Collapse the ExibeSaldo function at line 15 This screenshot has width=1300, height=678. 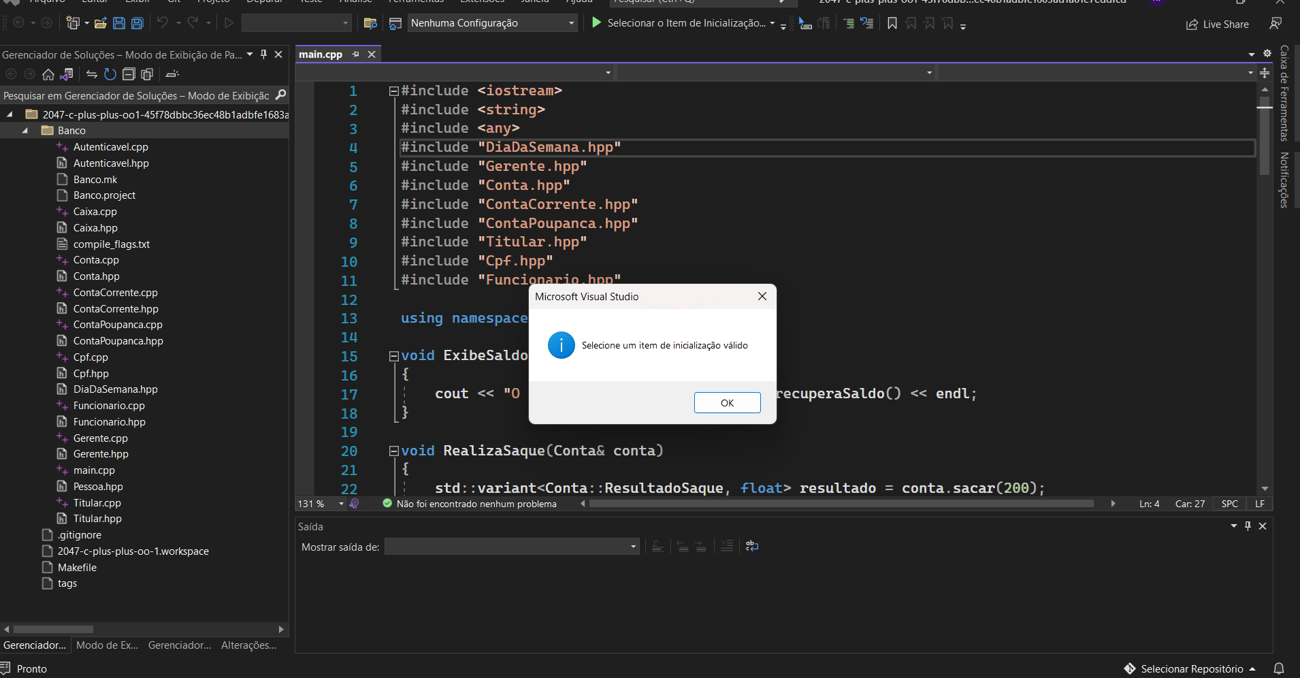[x=393, y=355]
